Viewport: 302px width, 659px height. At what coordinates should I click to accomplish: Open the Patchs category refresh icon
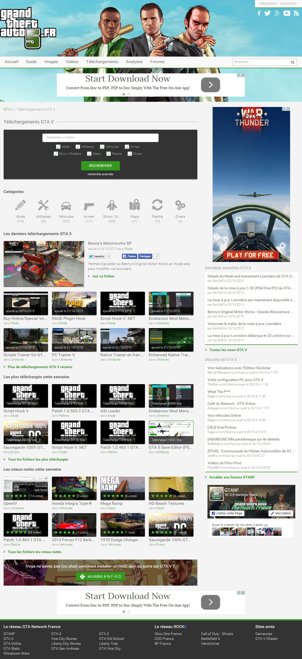[157, 205]
